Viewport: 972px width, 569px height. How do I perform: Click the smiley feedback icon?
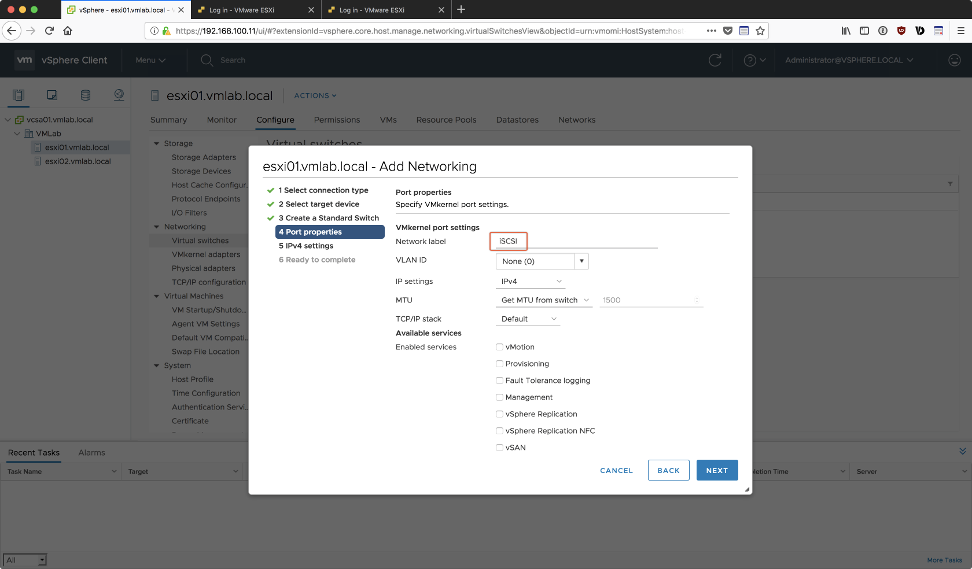(955, 60)
